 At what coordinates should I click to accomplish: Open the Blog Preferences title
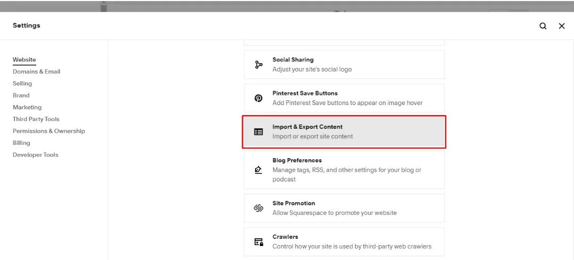coord(297,160)
